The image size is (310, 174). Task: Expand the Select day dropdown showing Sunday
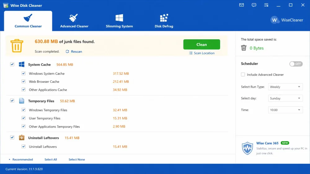[285, 98]
